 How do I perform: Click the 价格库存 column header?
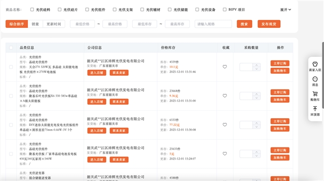pos(168,48)
